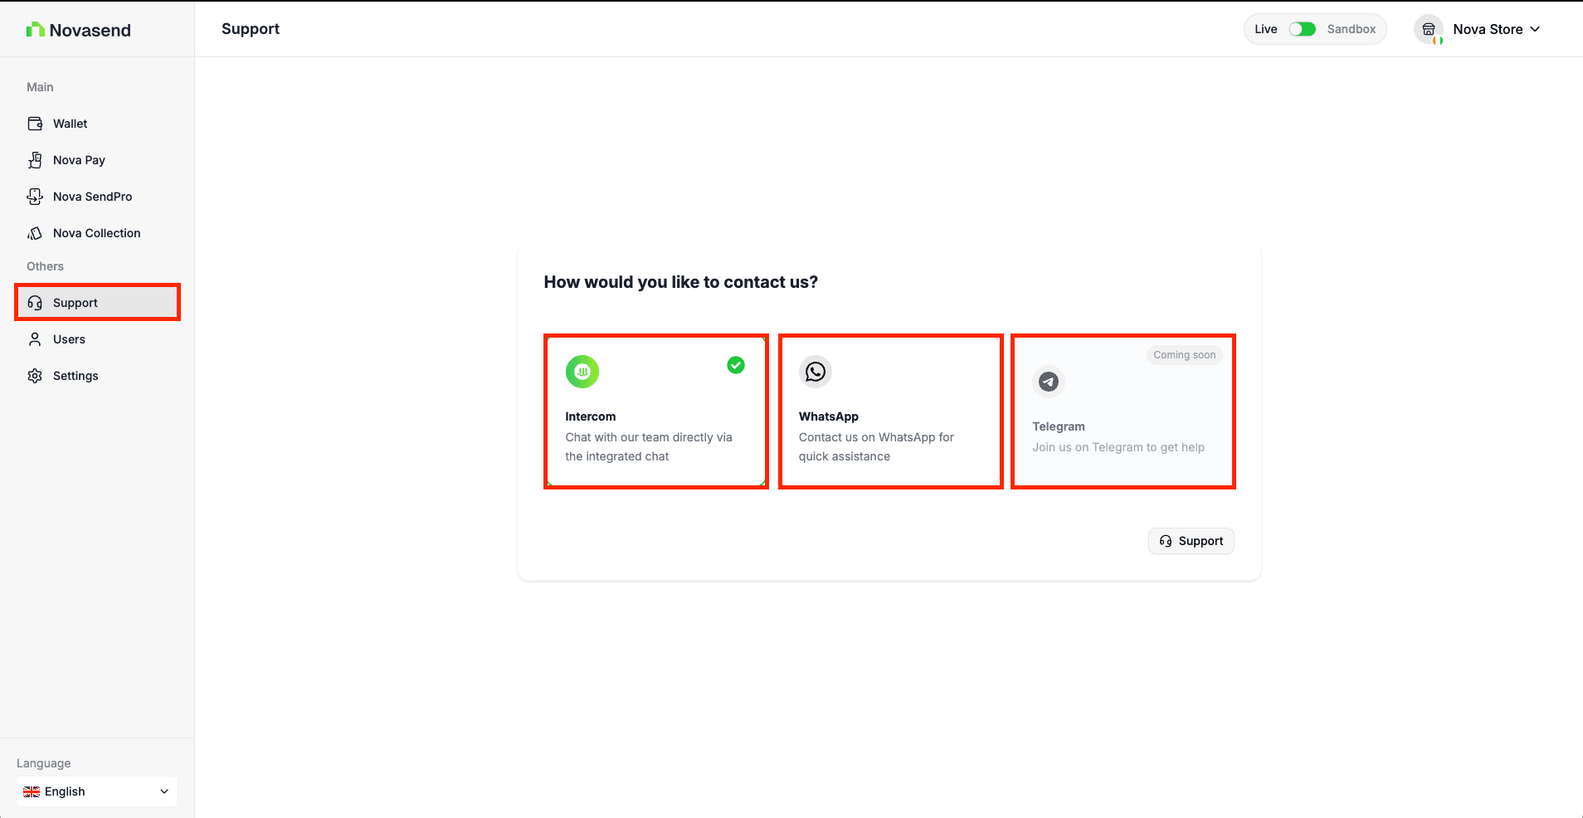Click the Settings gear icon
This screenshot has width=1583, height=818.
[35, 376]
